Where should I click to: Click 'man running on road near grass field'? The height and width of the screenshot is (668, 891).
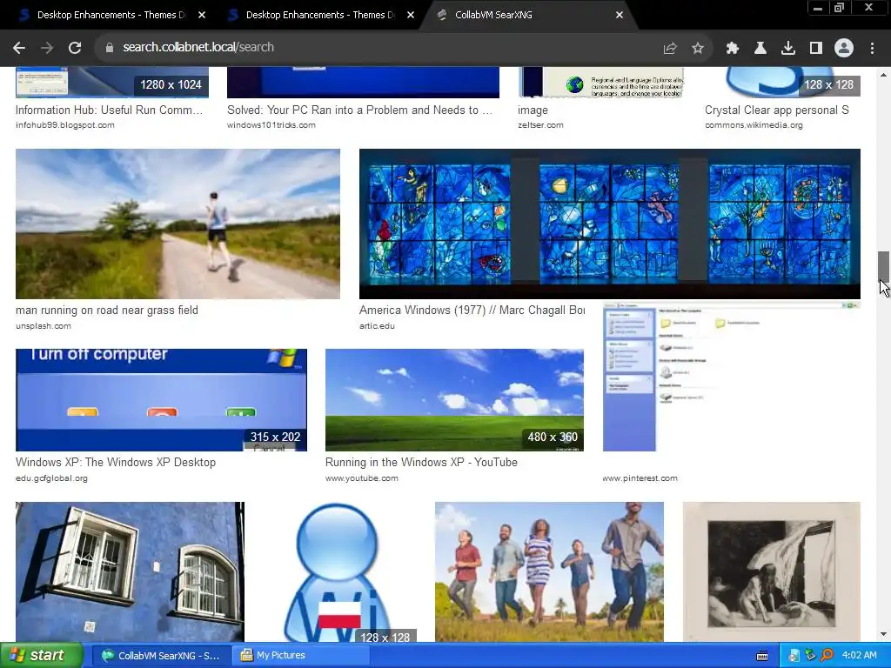[x=107, y=311]
